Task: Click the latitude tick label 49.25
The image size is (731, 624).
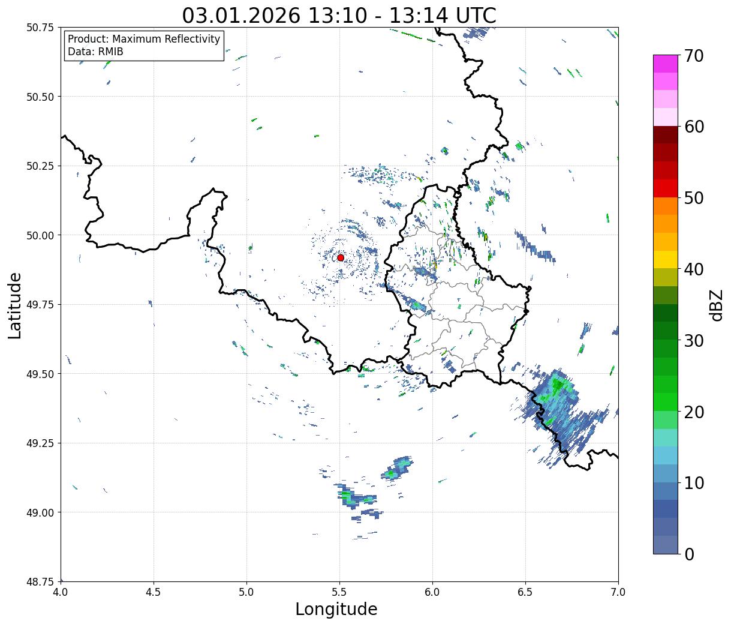Action: [x=40, y=443]
